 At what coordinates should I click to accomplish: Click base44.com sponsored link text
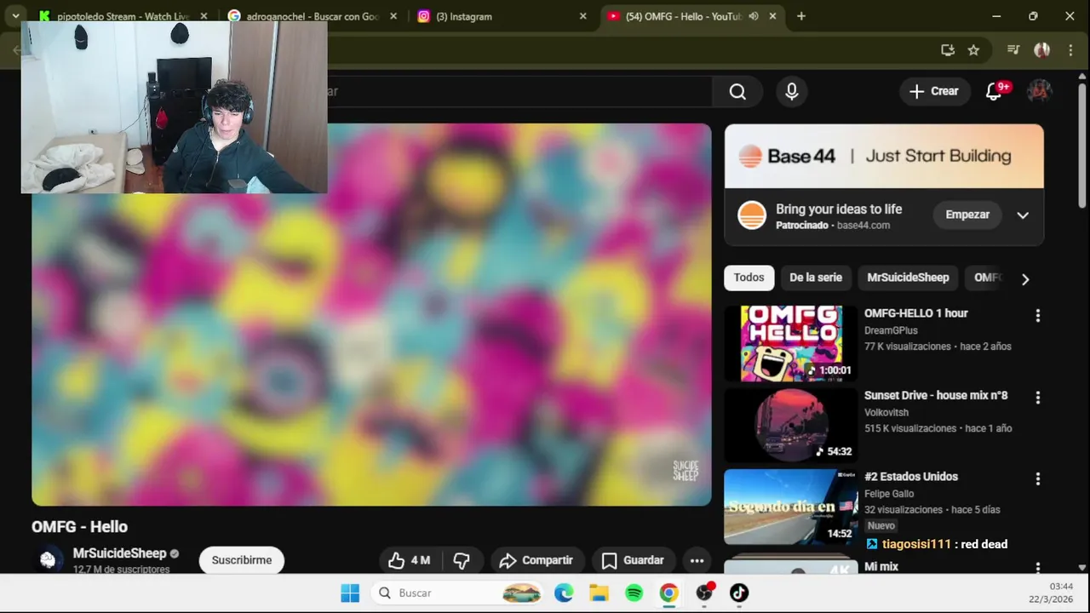pos(863,226)
